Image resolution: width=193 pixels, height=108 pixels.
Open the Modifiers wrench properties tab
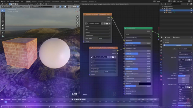point(161,62)
